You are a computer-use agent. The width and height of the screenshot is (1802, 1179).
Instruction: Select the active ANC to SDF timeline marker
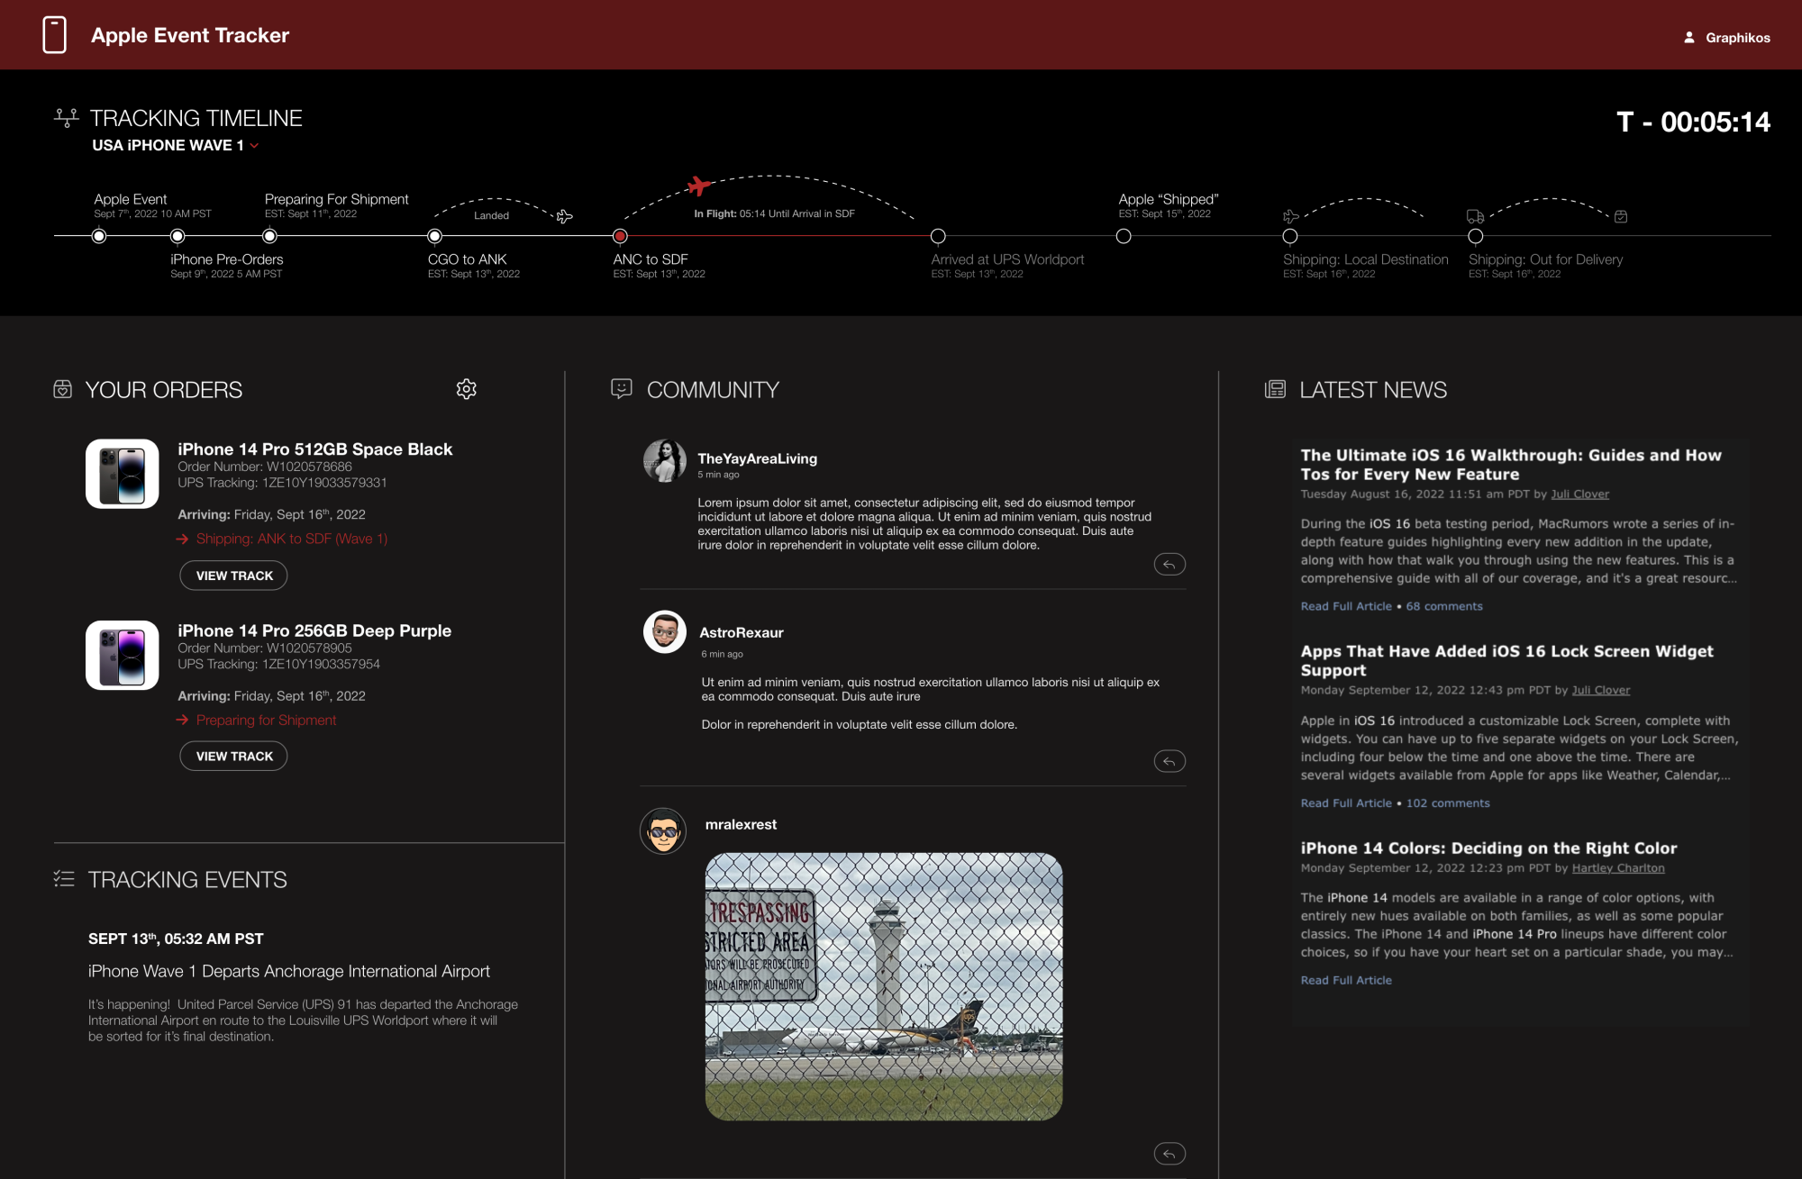[x=620, y=236]
